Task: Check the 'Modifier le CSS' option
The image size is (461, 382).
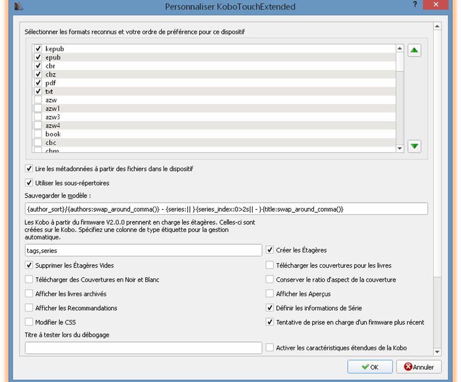Action: pyautogui.click(x=29, y=322)
